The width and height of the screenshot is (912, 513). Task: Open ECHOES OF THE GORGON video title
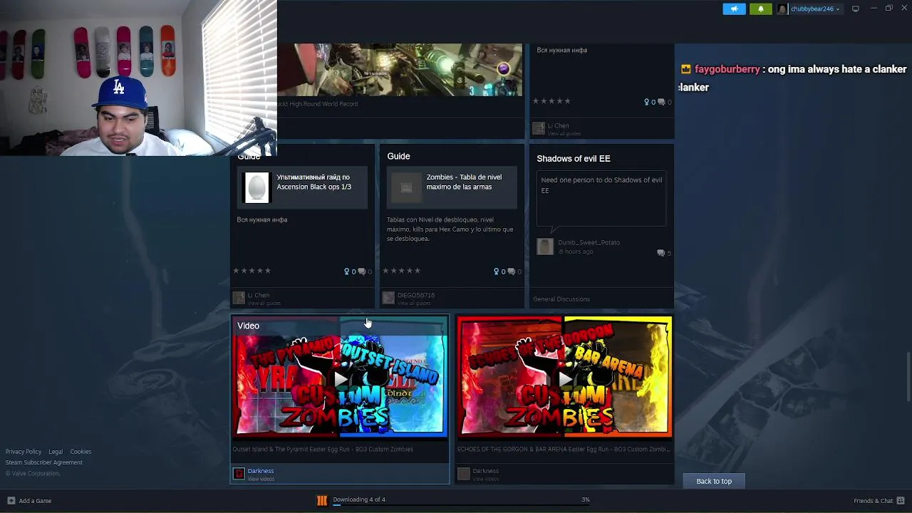coord(564,450)
